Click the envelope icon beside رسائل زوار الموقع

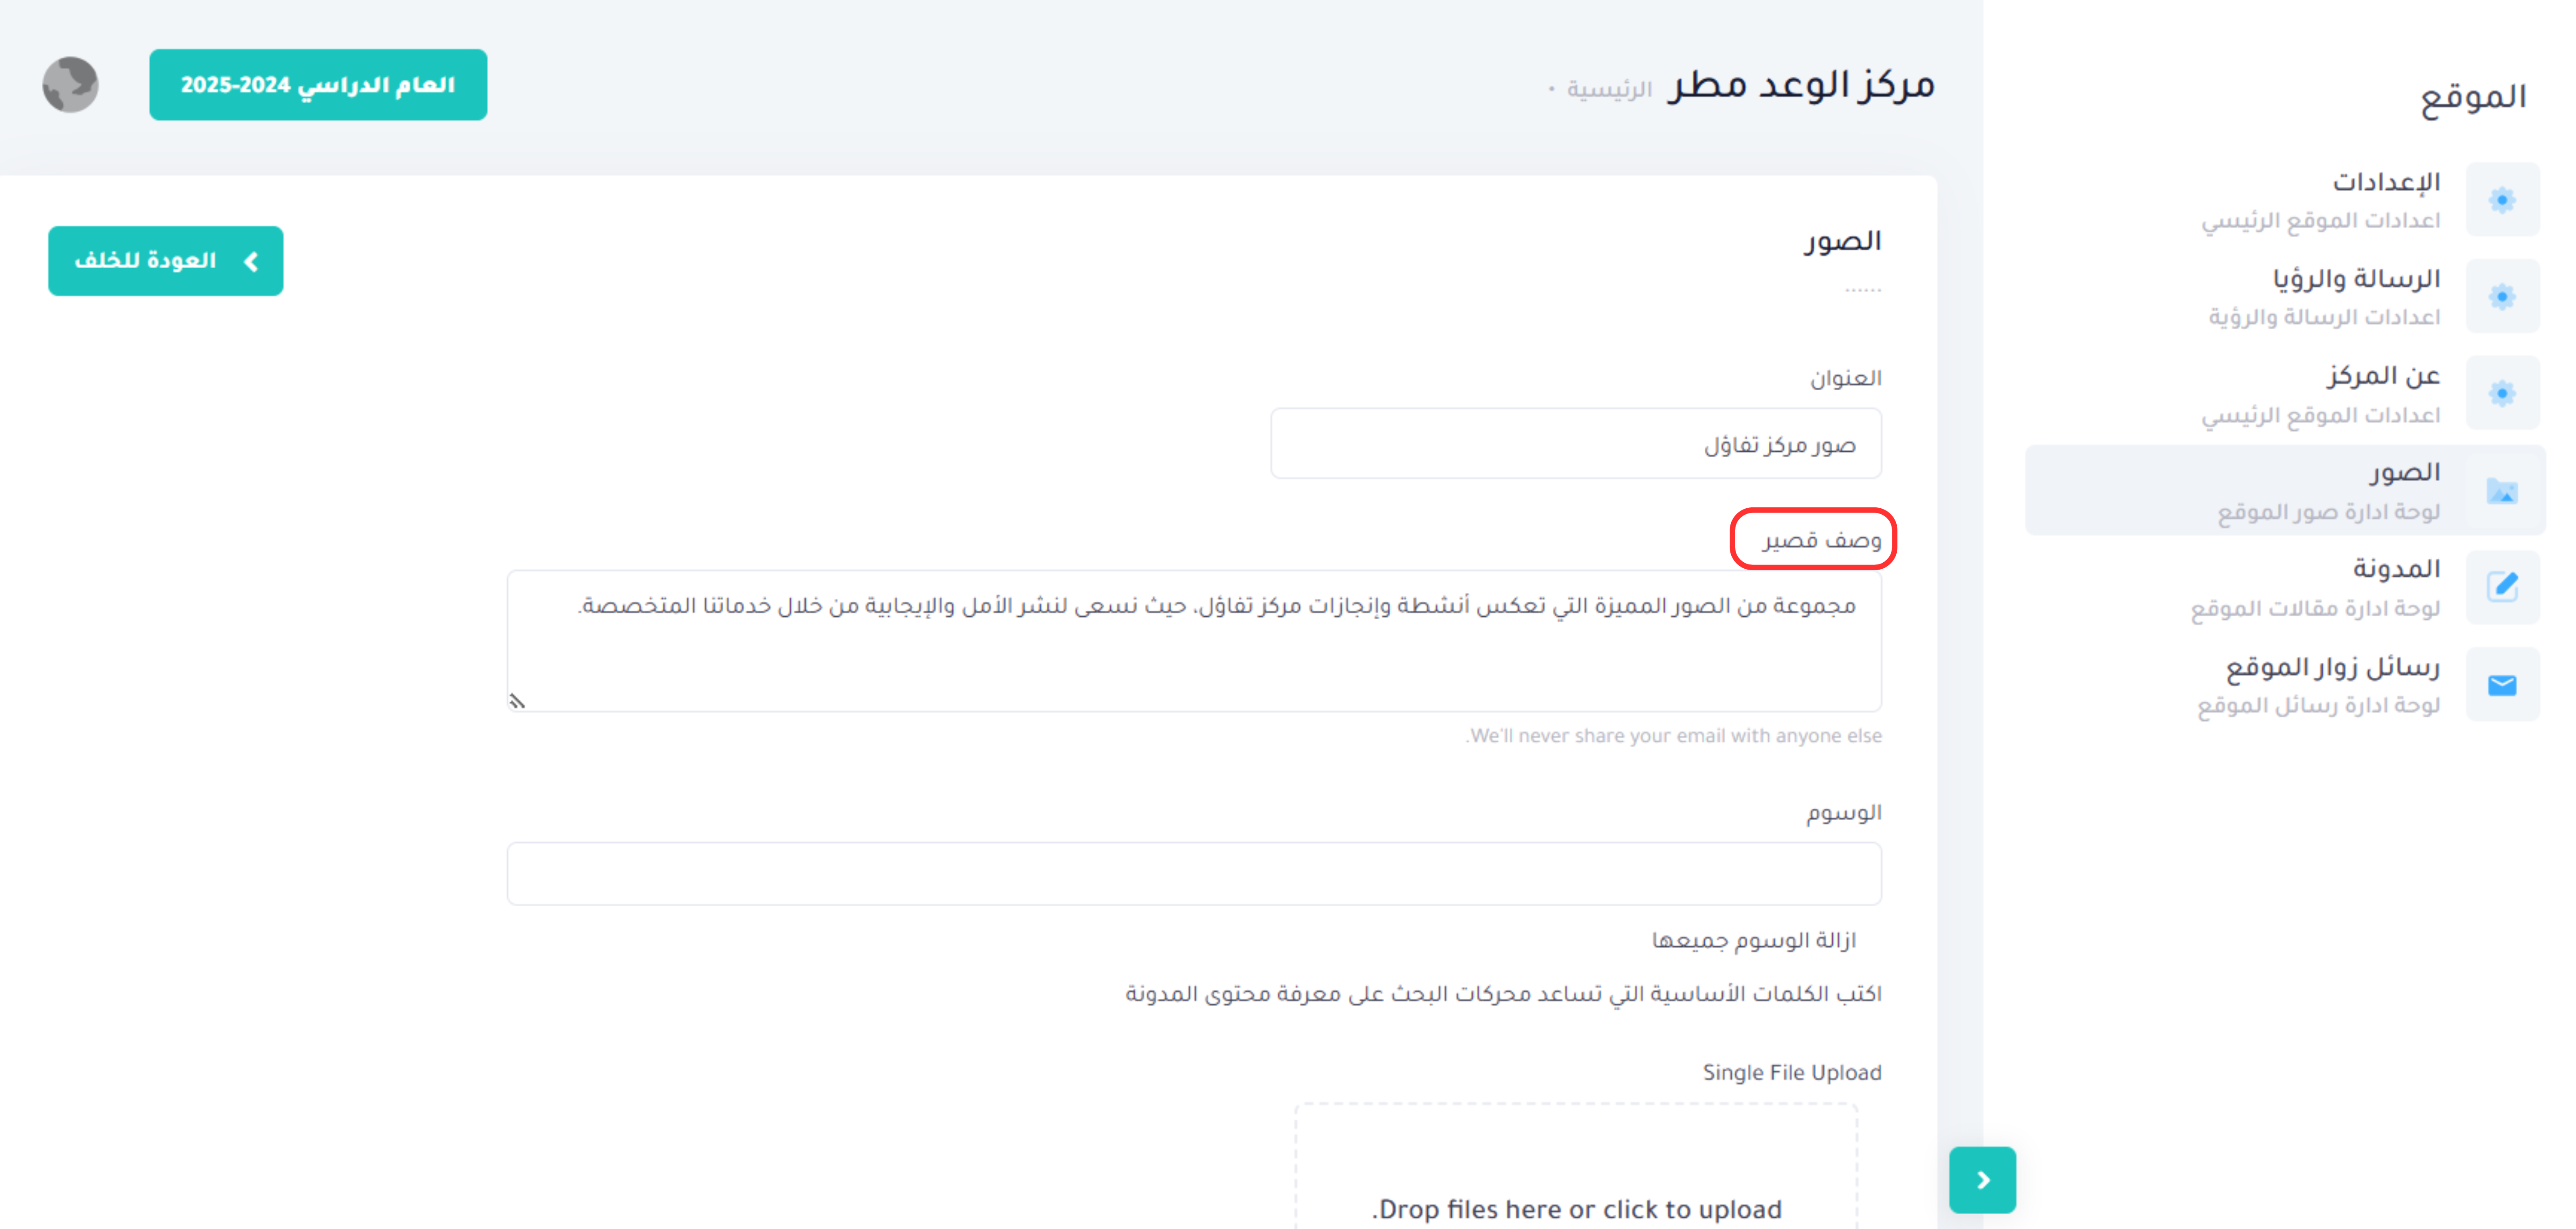click(2502, 684)
